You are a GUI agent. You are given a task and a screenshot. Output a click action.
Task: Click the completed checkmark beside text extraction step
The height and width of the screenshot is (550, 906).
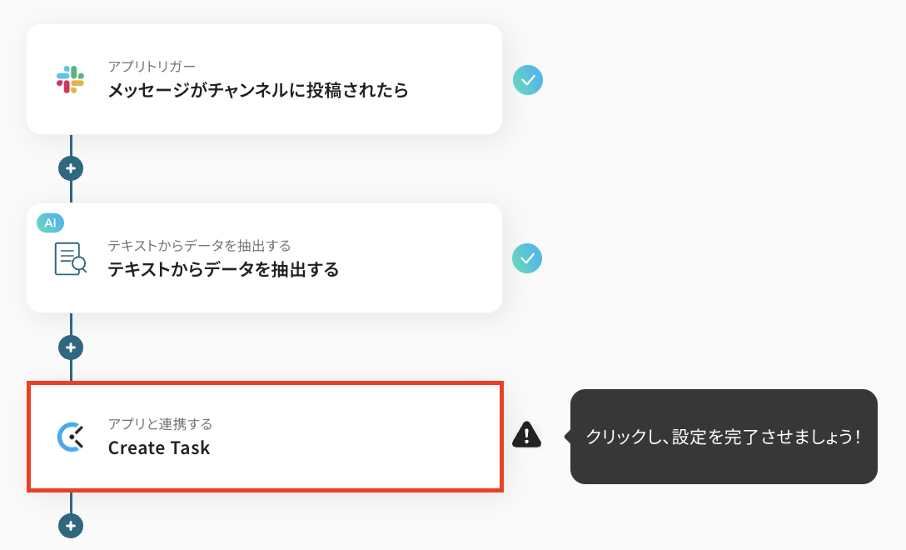527,258
